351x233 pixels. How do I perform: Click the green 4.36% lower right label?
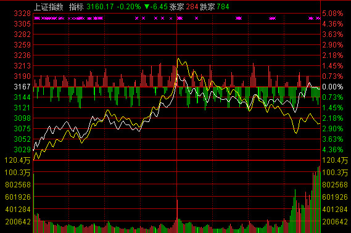click(x=332, y=149)
